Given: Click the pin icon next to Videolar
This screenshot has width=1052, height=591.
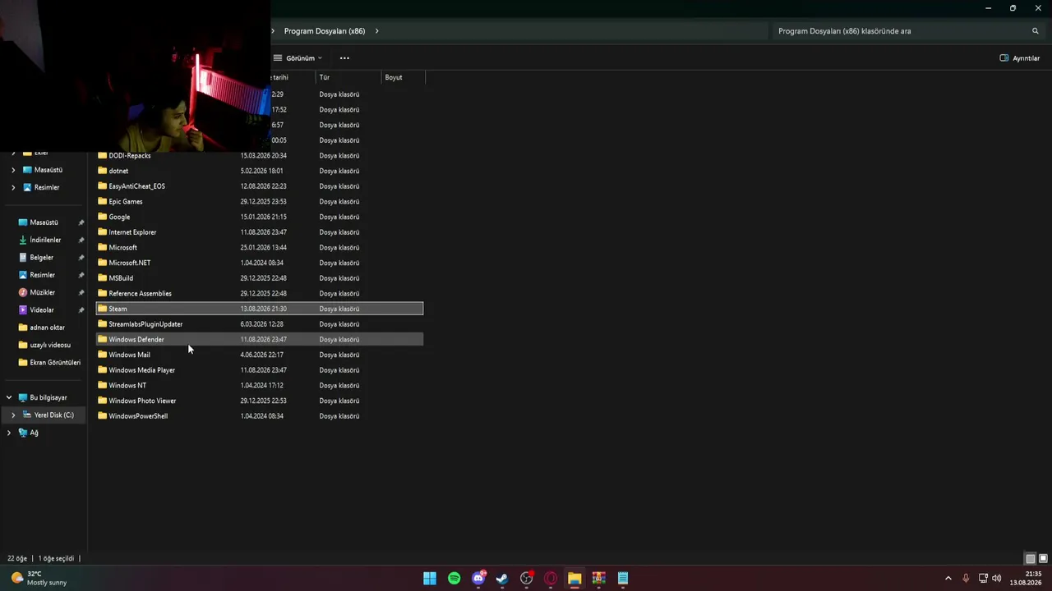Looking at the screenshot, I should (x=81, y=310).
